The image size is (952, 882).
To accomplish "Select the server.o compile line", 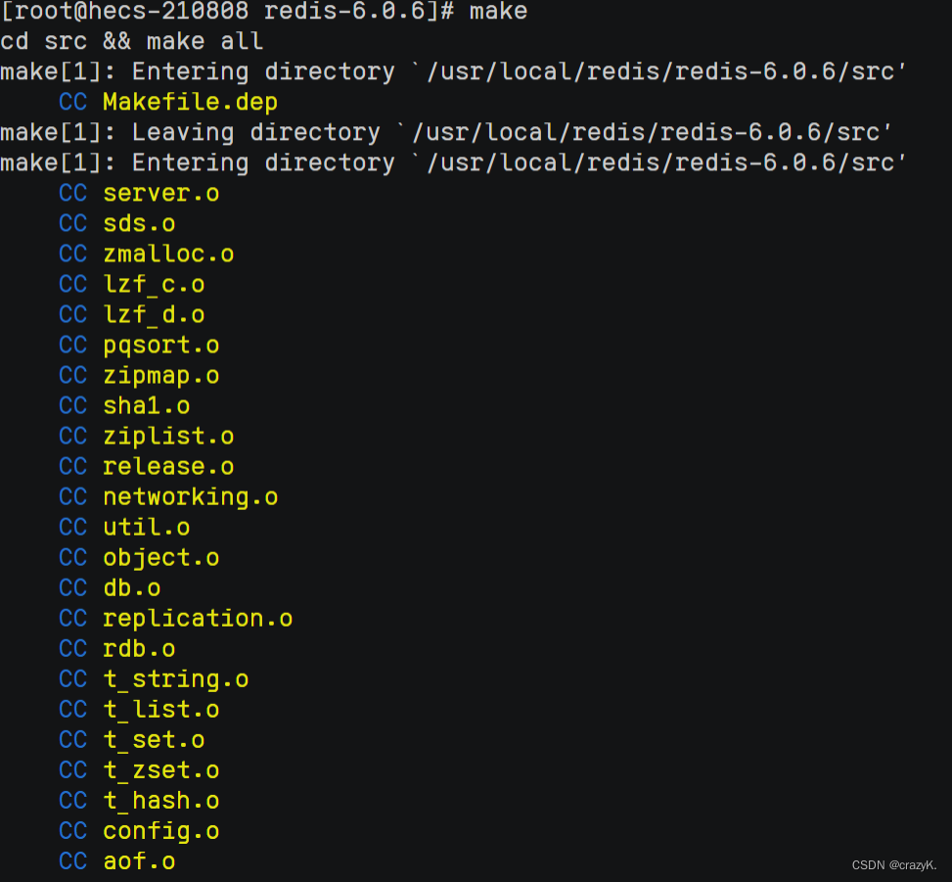I will (160, 193).
